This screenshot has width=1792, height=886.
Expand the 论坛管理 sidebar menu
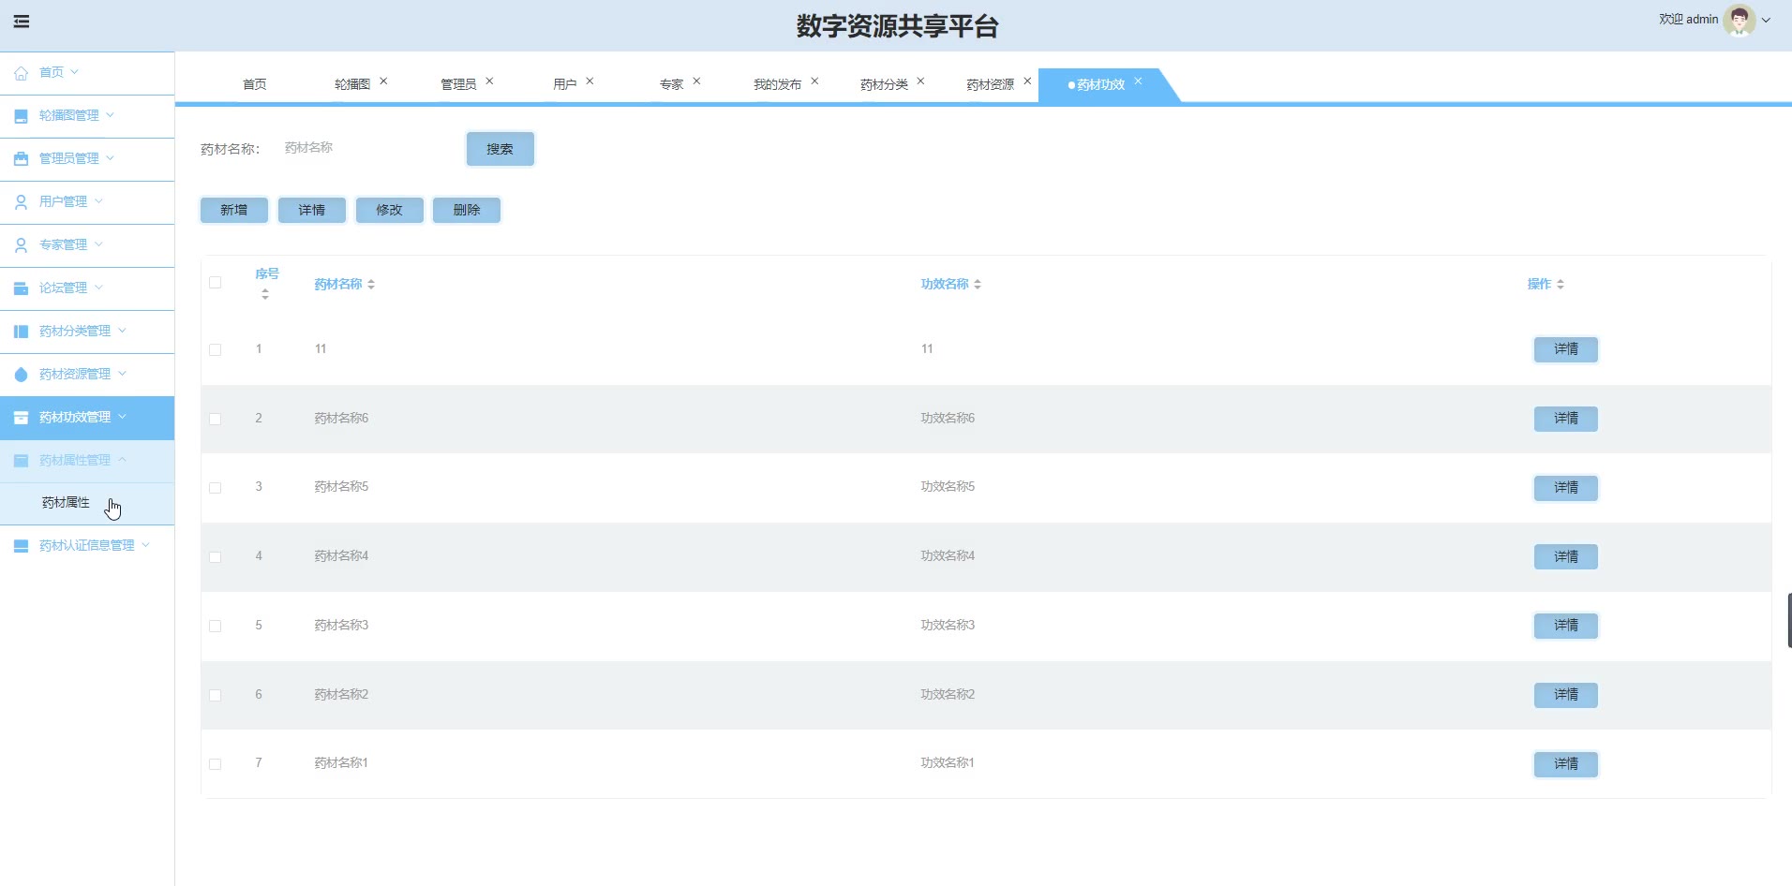tap(98, 288)
